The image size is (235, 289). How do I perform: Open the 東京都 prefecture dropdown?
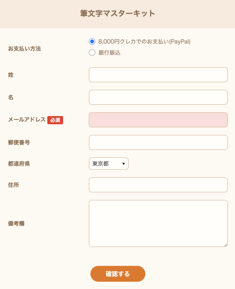109,164
